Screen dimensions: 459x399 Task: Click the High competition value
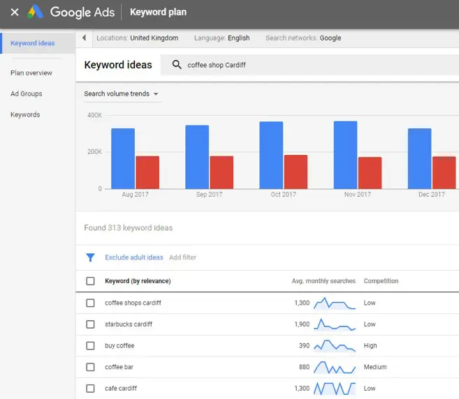point(370,345)
